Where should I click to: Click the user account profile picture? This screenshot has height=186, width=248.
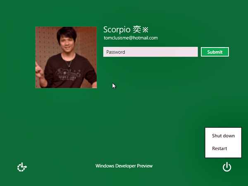(66, 57)
